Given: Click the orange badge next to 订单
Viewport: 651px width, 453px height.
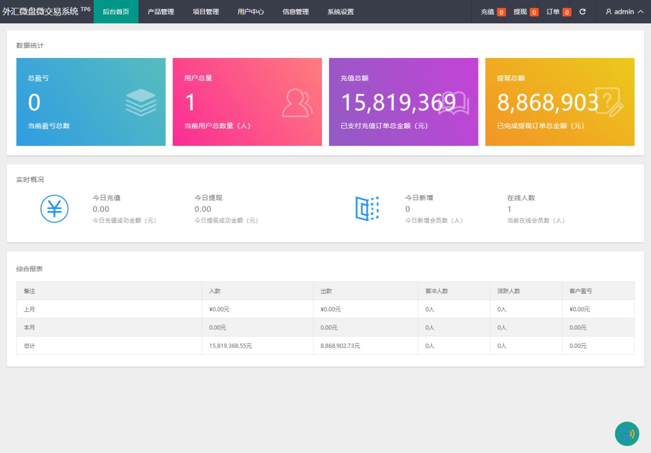Looking at the screenshot, I should [x=567, y=12].
